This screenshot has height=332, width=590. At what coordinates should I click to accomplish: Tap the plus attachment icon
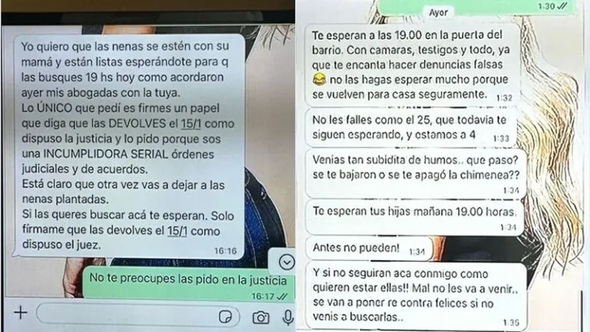coord(21,313)
